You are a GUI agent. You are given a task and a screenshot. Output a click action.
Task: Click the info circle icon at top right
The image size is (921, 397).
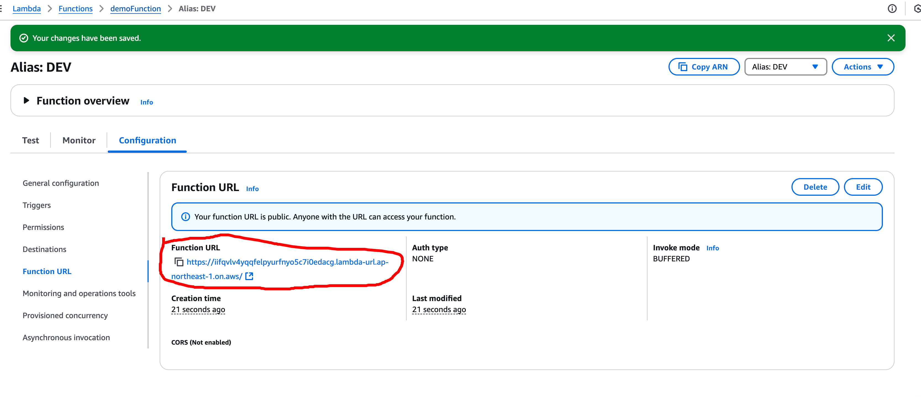[892, 9]
